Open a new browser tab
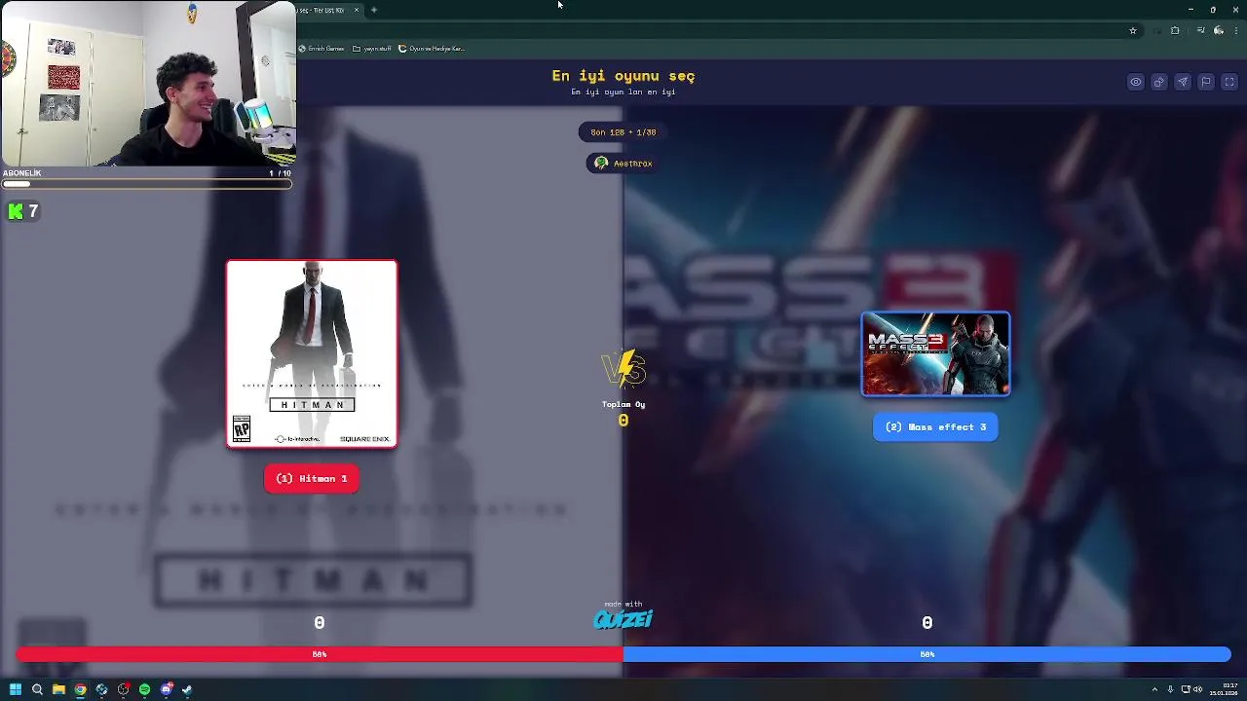Screen dimensions: 1247x701 point(374,10)
